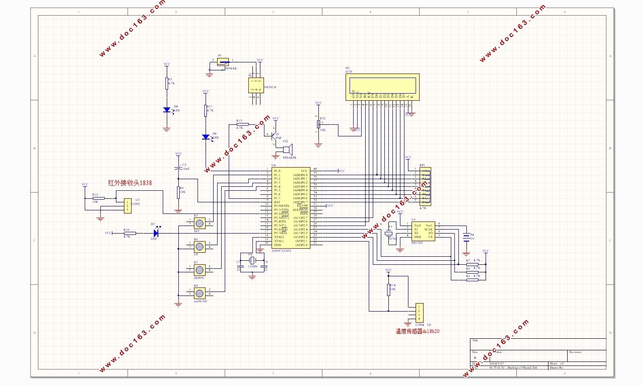Click the P1.0 pin label

coord(277,171)
